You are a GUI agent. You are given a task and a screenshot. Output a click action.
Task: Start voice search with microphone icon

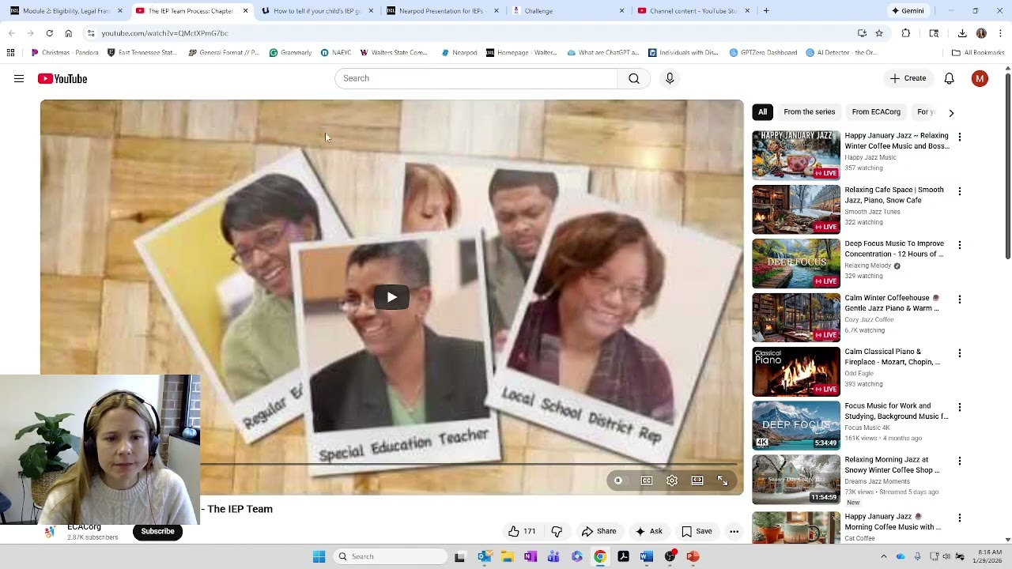point(670,78)
